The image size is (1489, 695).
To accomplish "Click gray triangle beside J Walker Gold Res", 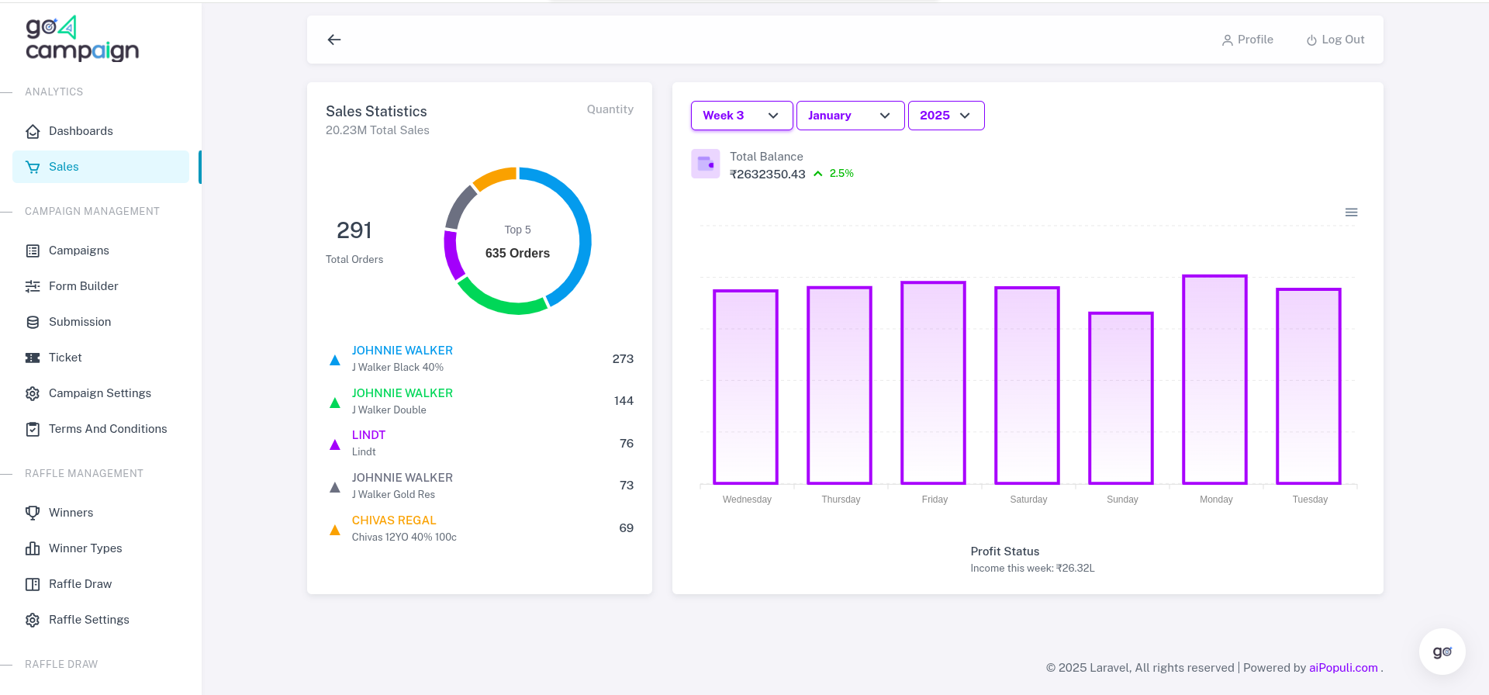I will click(335, 487).
